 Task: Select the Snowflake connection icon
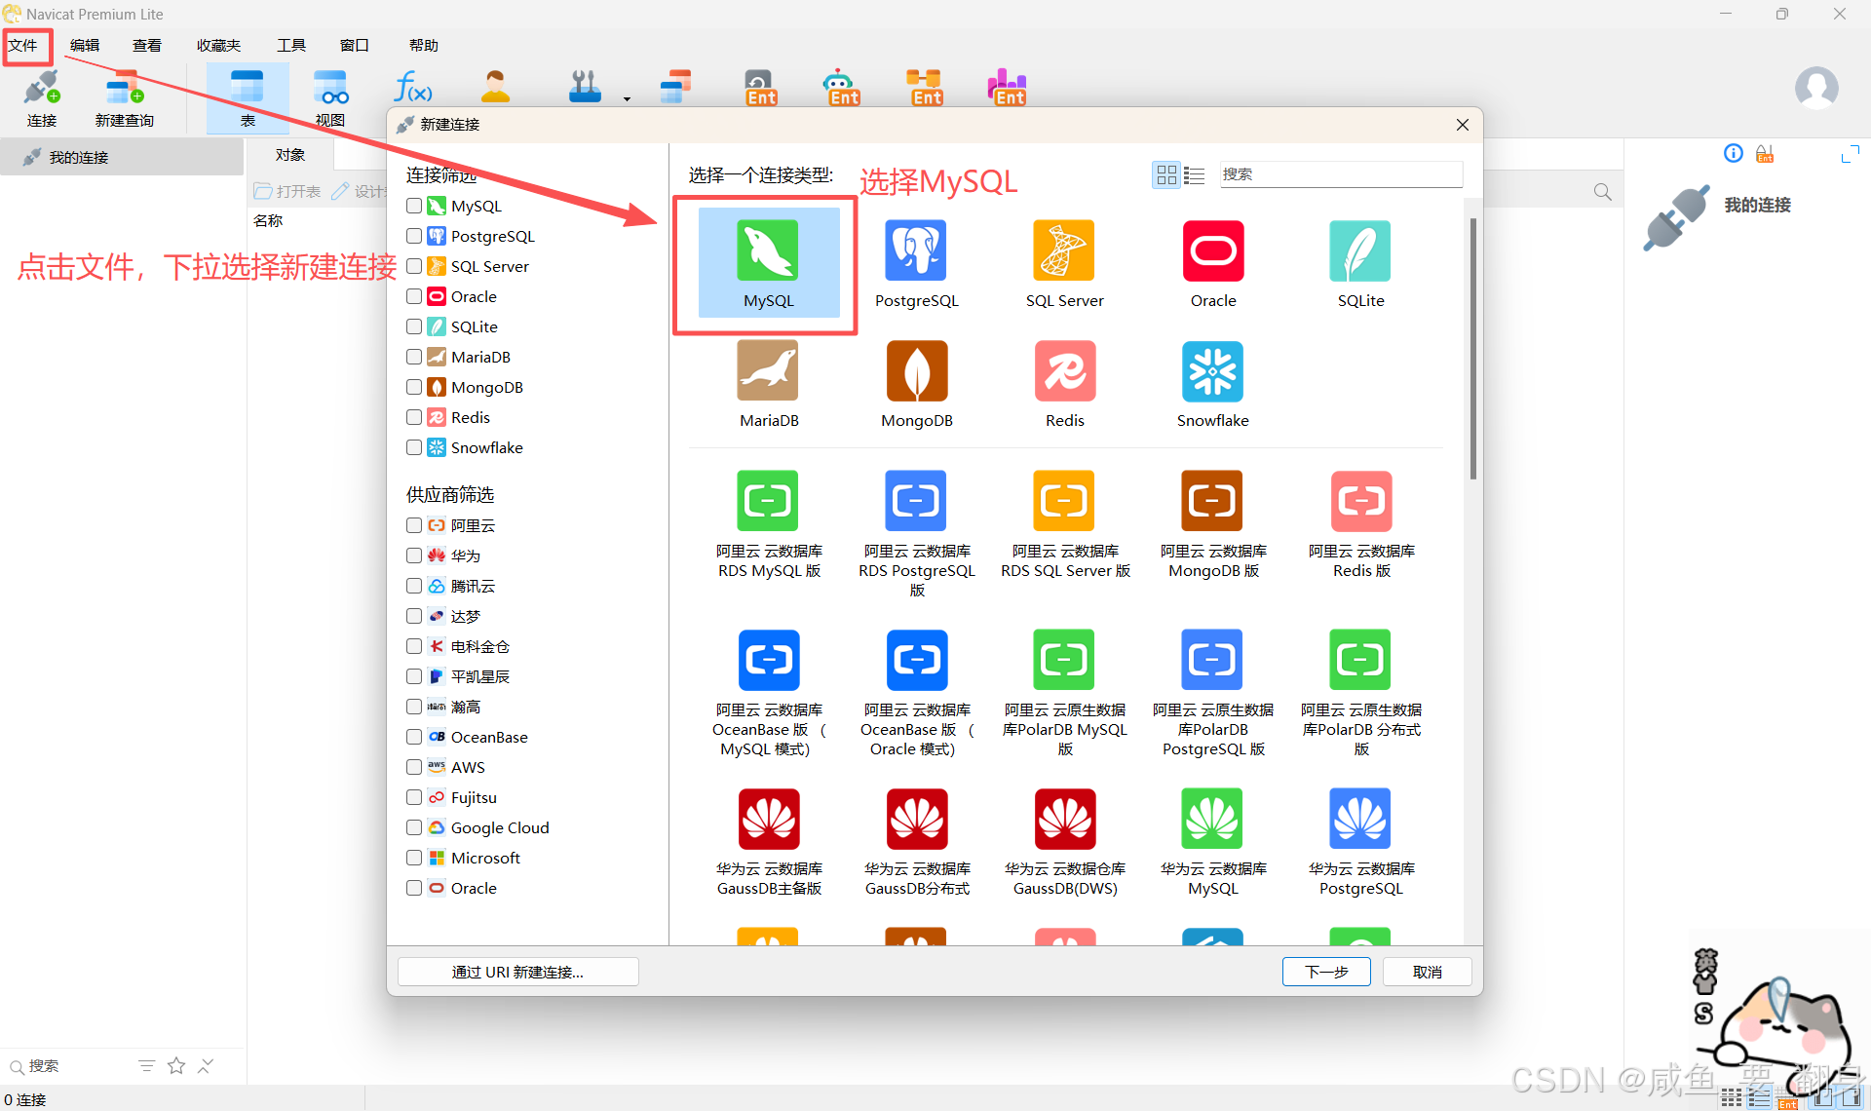pos(1212,371)
